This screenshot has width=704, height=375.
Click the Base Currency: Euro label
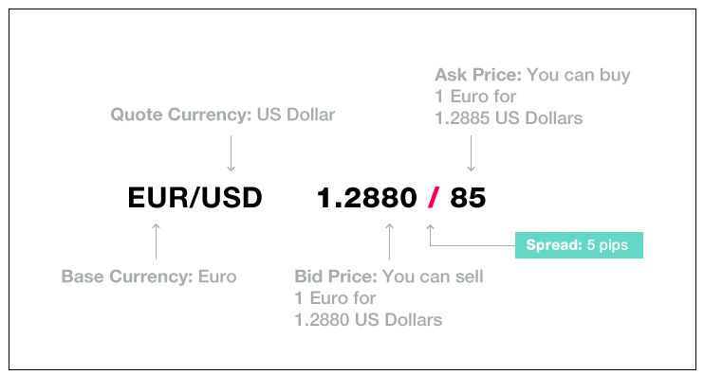[x=149, y=277]
